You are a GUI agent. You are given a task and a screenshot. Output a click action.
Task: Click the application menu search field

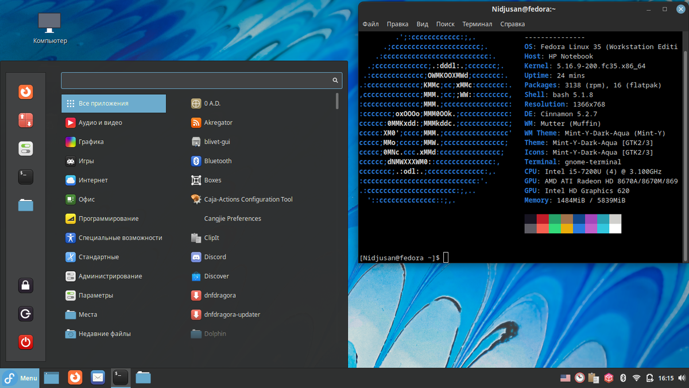202,80
